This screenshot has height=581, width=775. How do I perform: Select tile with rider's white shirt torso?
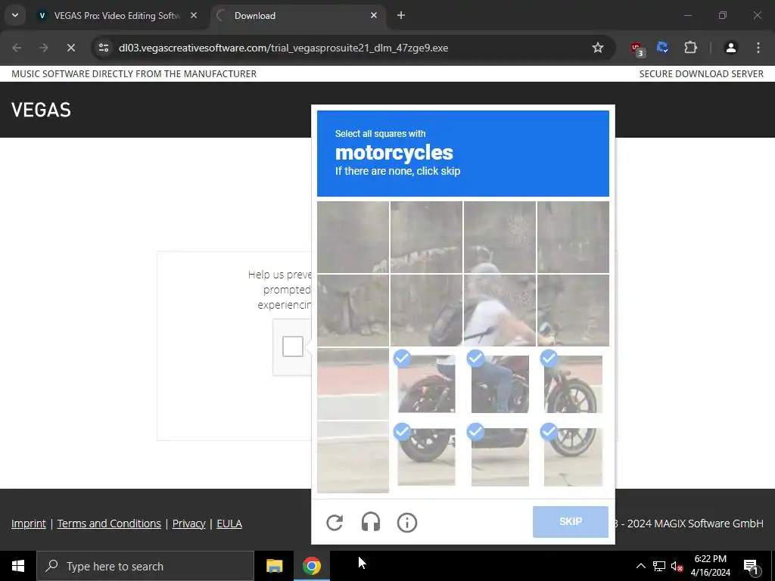pos(500,310)
